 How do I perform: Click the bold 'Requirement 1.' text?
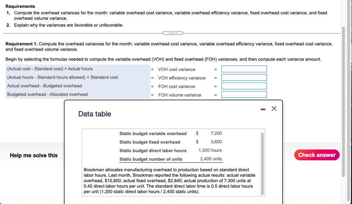[x=21, y=44]
